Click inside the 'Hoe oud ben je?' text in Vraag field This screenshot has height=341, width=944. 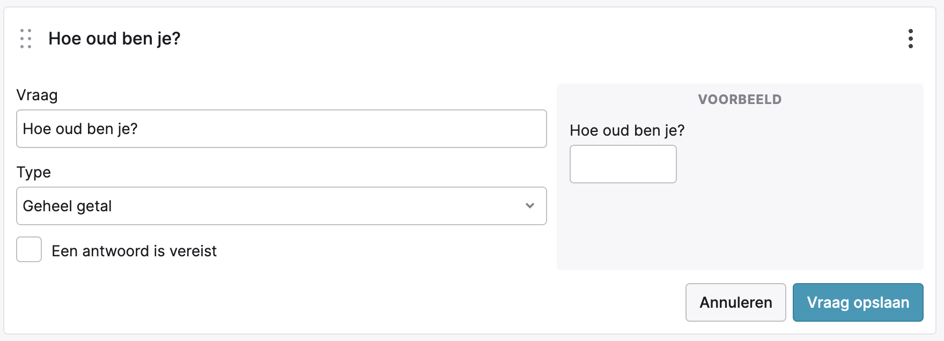[80, 129]
